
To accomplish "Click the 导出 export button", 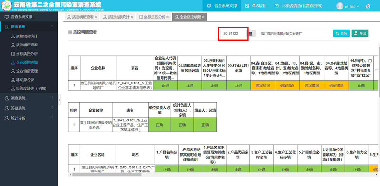I will tap(360, 33).
